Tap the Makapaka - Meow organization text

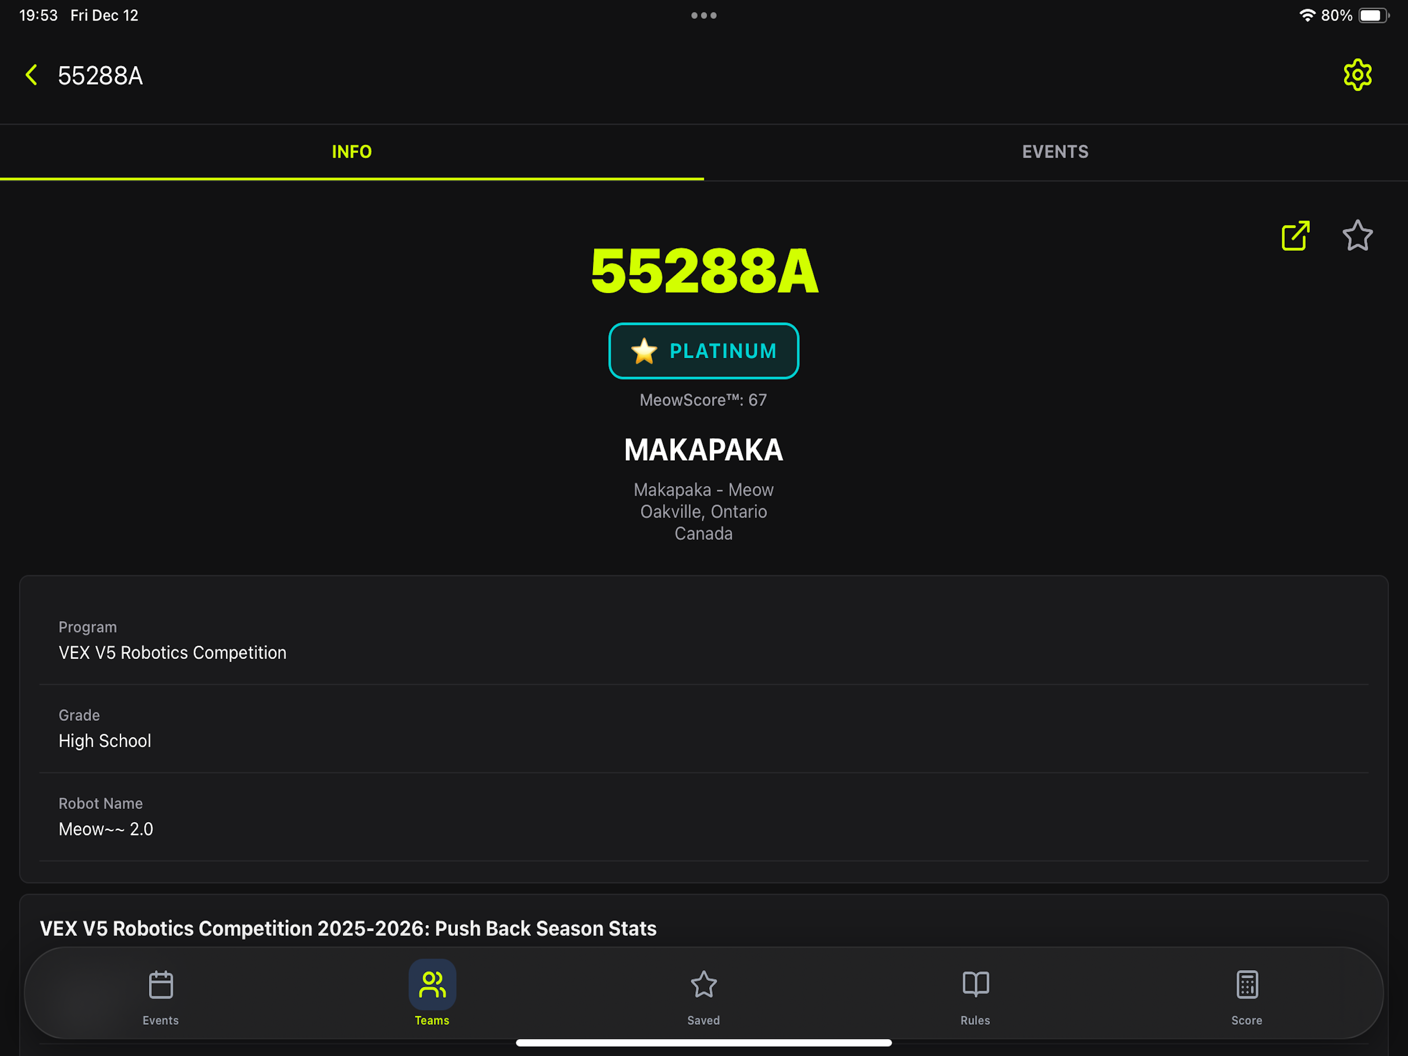tap(703, 490)
